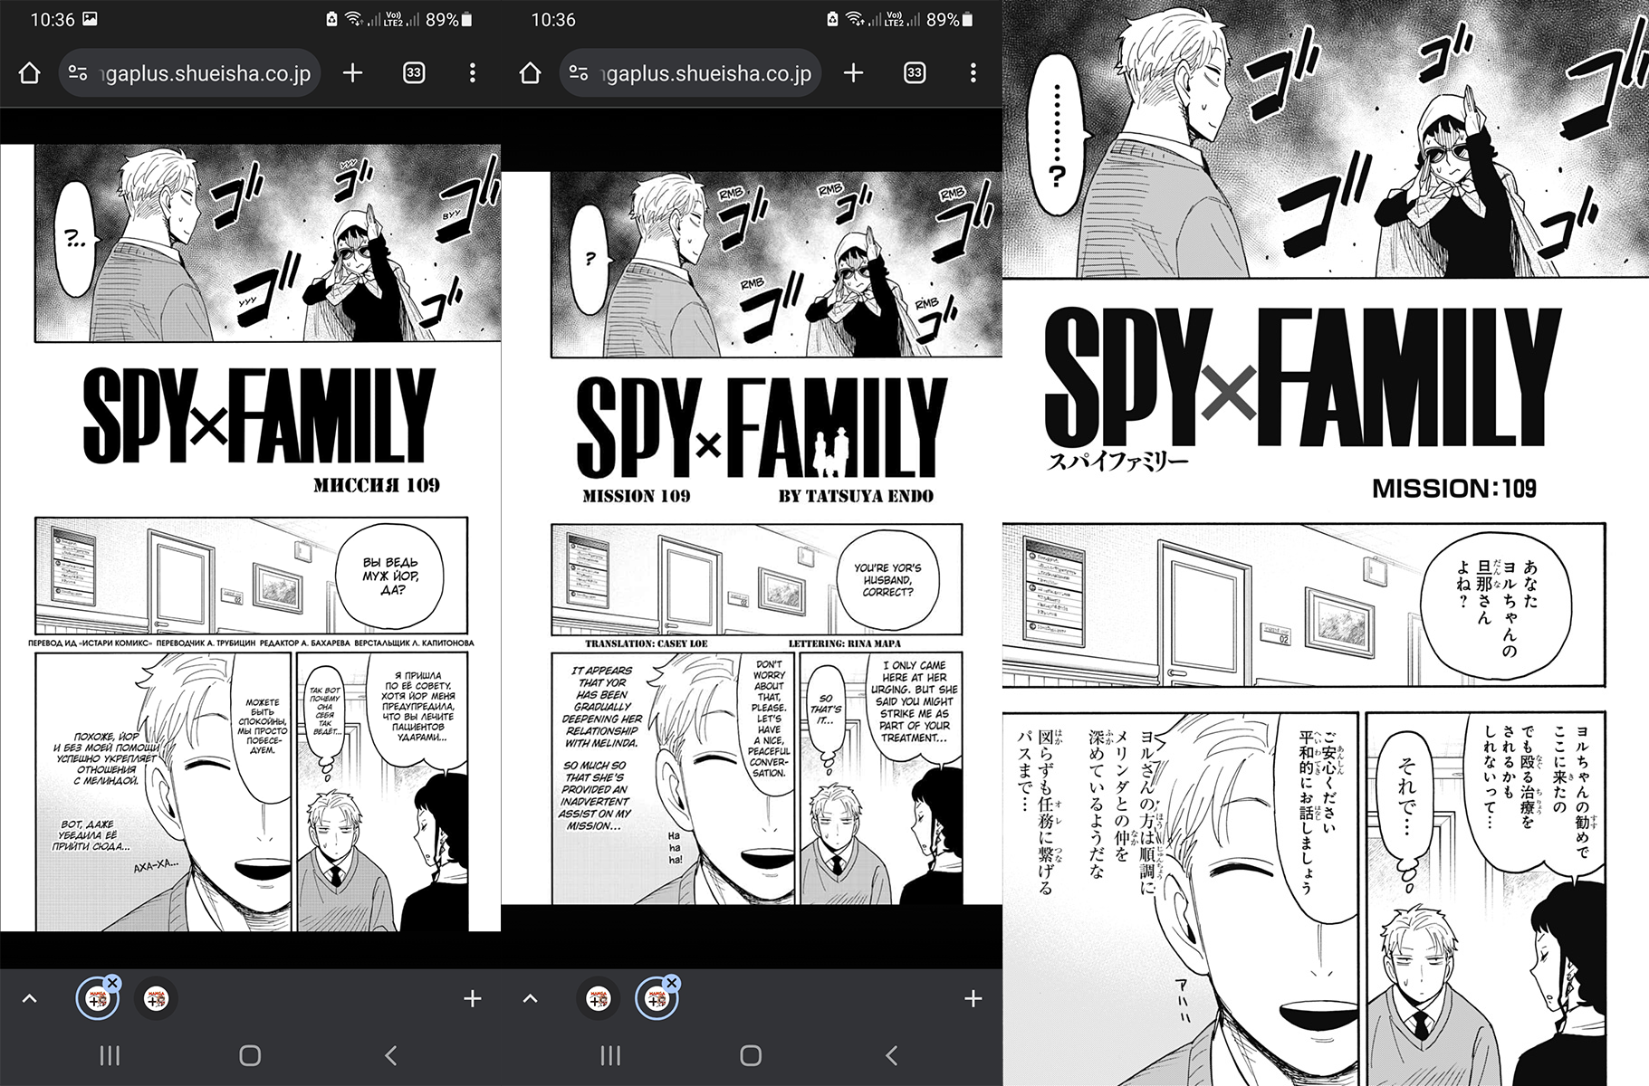This screenshot has height=1086, width=1649.
Task: Tap Android home button in left navigation bar
Action: click(x=250, y=1055)
